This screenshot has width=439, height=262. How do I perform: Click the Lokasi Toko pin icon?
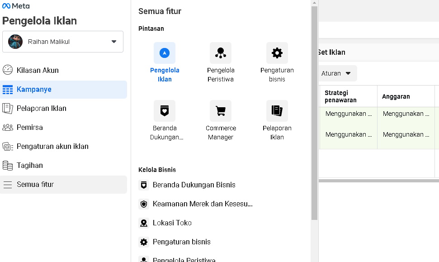tap(144, 223)
